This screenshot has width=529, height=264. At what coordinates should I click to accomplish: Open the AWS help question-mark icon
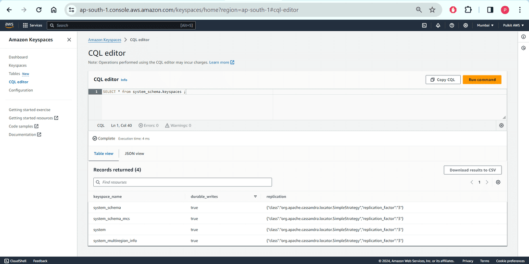pos(452,25)
